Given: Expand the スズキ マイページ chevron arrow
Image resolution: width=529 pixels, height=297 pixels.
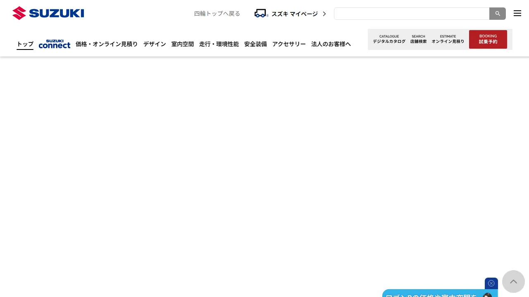Looking at the screenshot, I should (324, 14).
